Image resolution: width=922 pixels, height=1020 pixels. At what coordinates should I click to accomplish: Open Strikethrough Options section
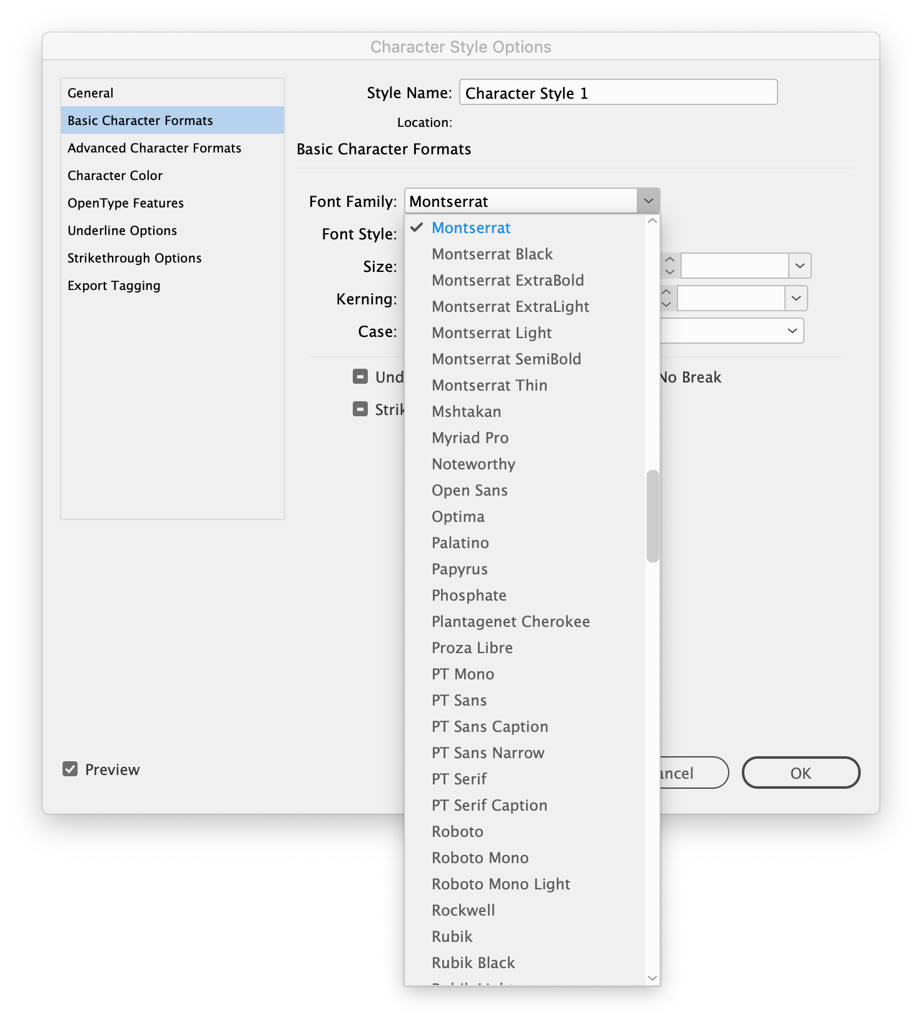[x=172, y=258]
